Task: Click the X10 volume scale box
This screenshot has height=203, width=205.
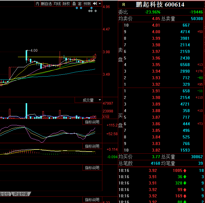Action: pyautogui.click(x=106, y=117)
